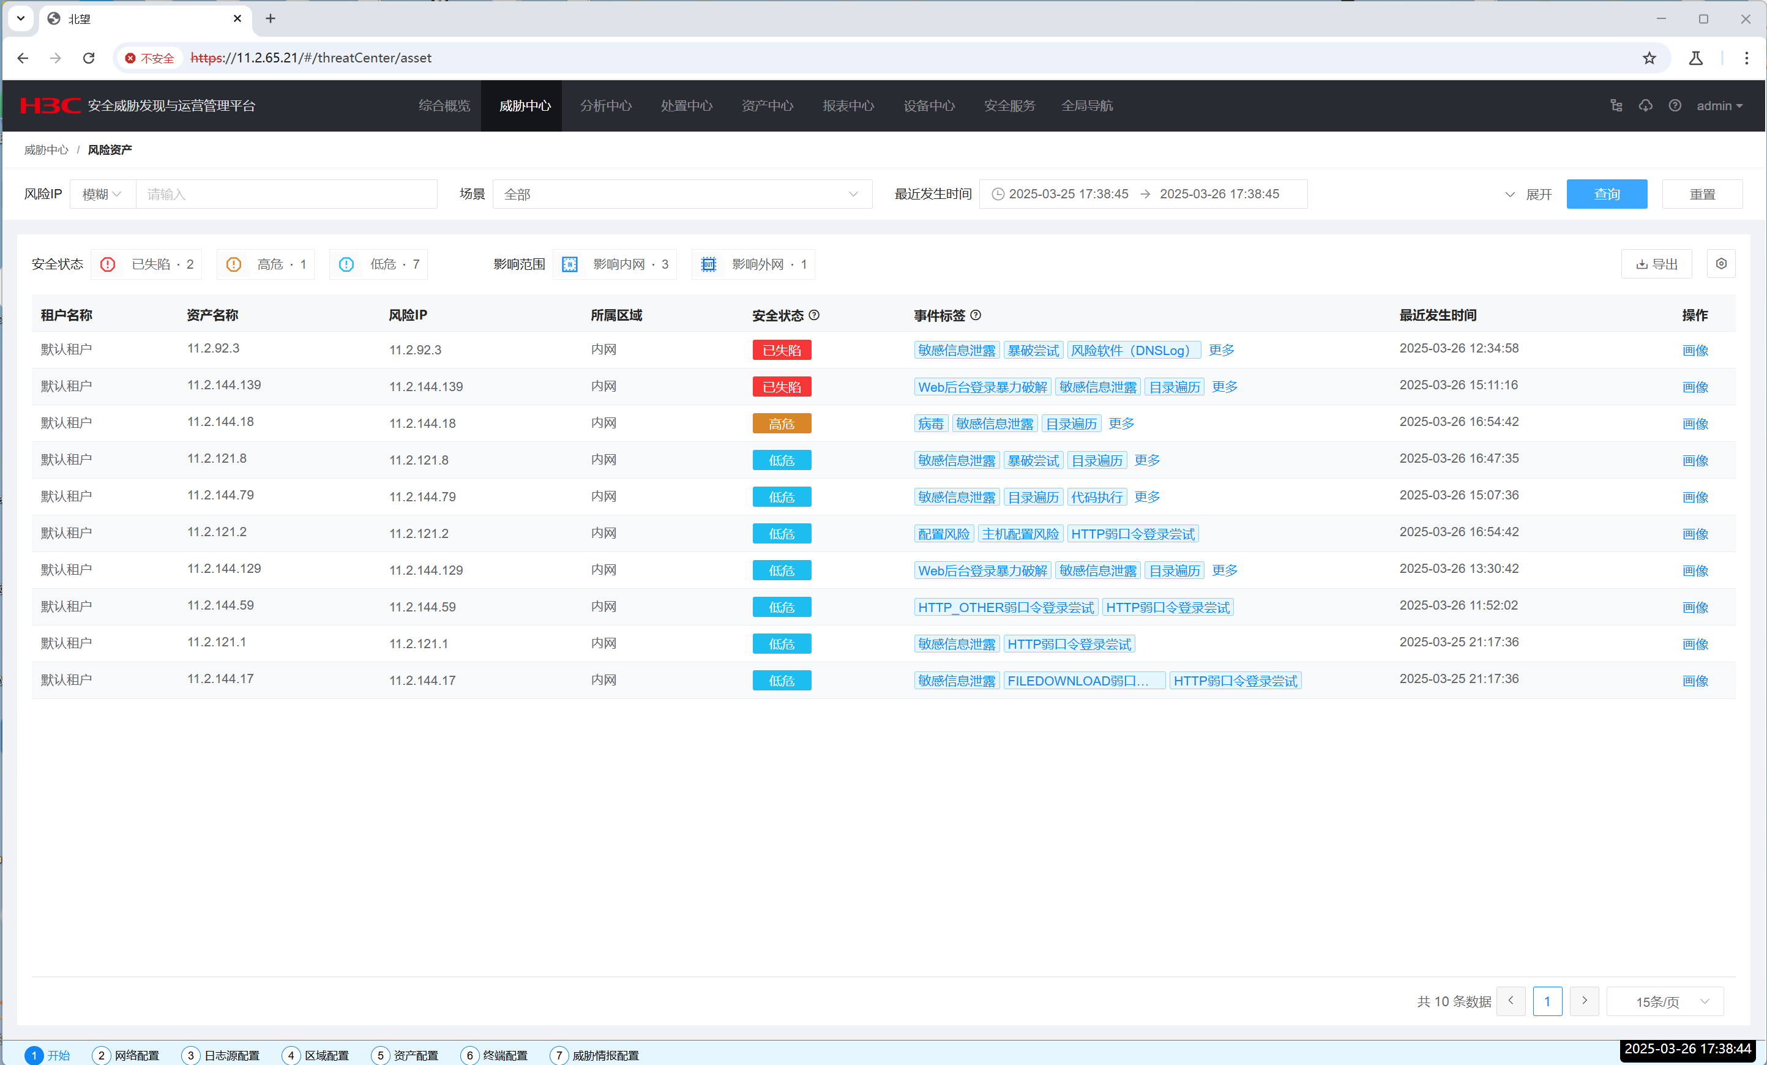Click wizard step 2 网络配置

point(126,1055)
